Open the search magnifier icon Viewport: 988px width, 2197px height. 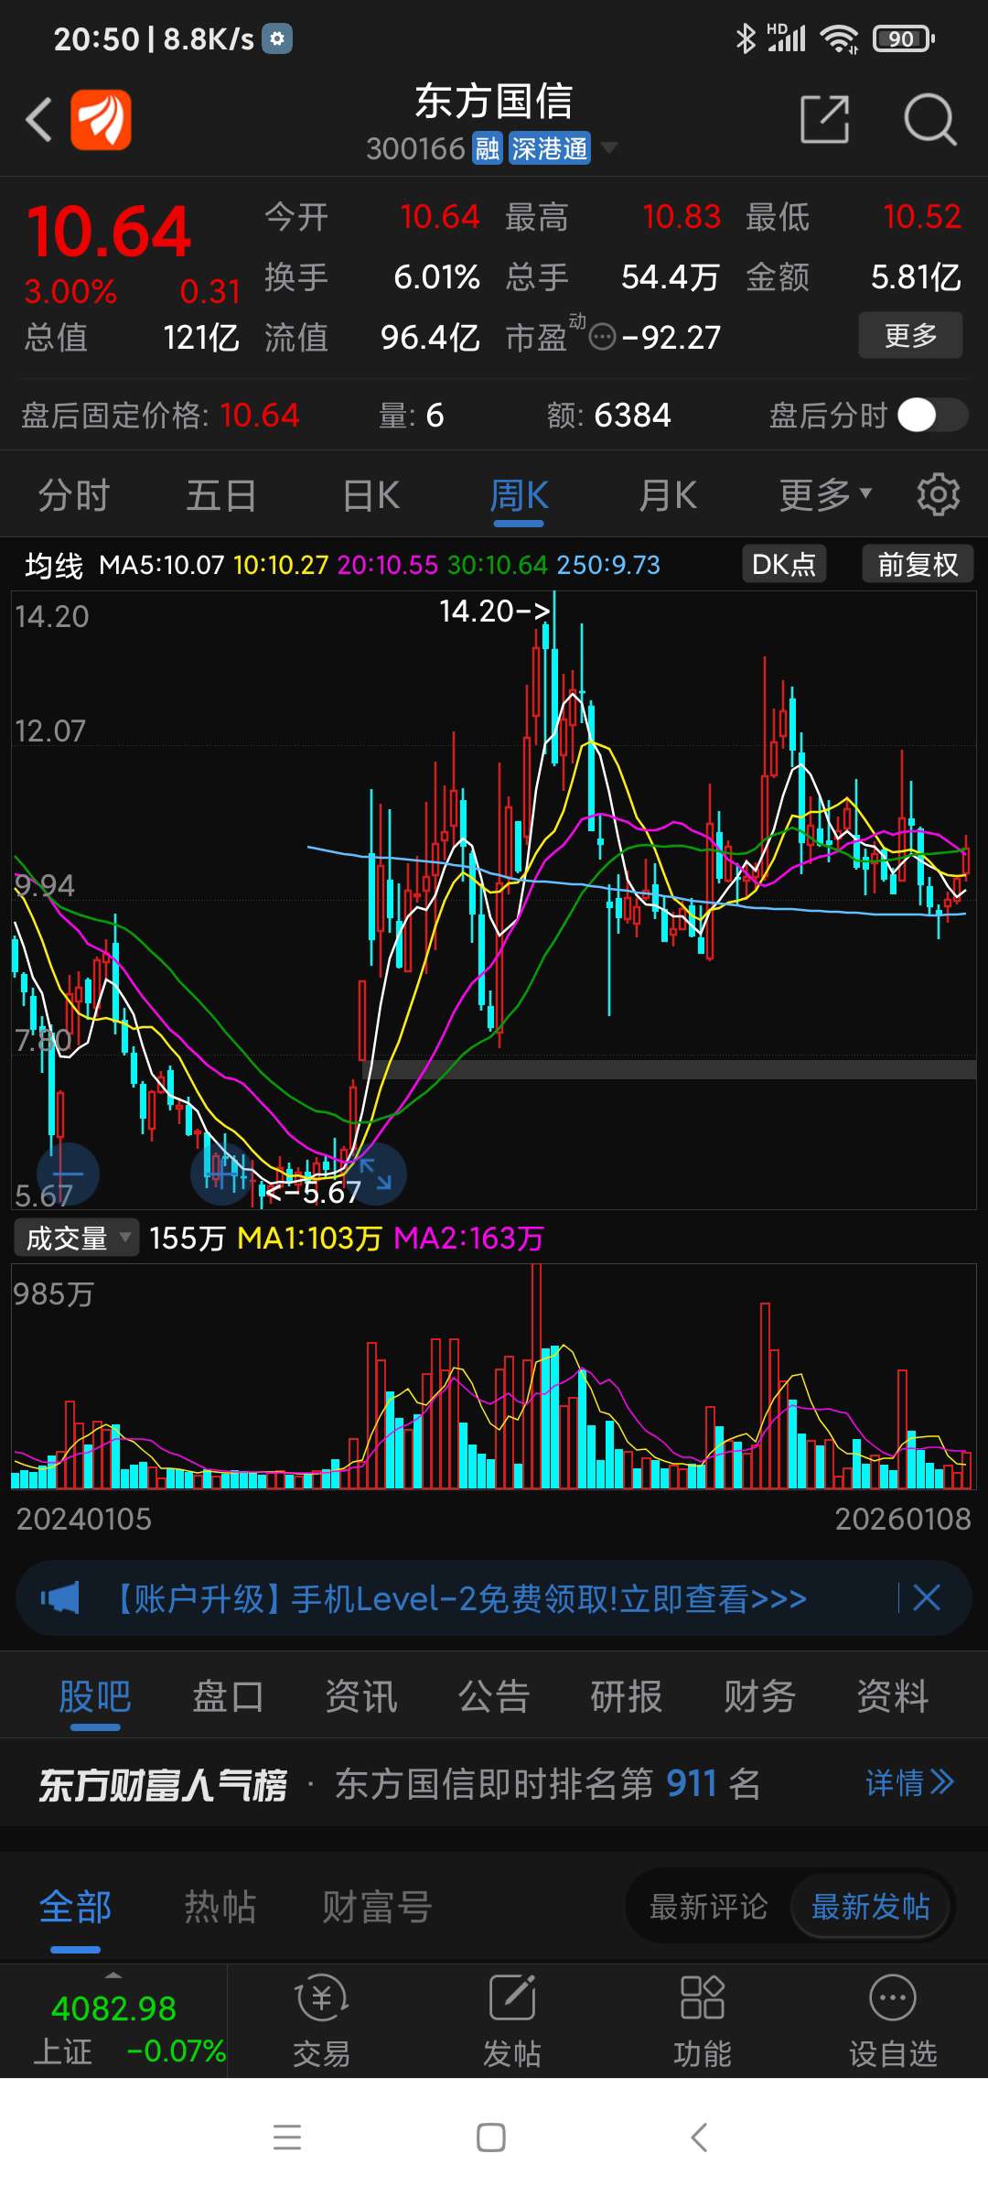click(929, 119)
